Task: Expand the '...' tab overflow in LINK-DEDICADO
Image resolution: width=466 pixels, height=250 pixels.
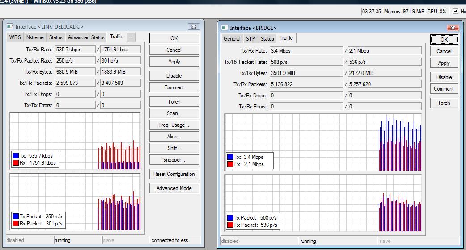Action: (x=131, y=37)
